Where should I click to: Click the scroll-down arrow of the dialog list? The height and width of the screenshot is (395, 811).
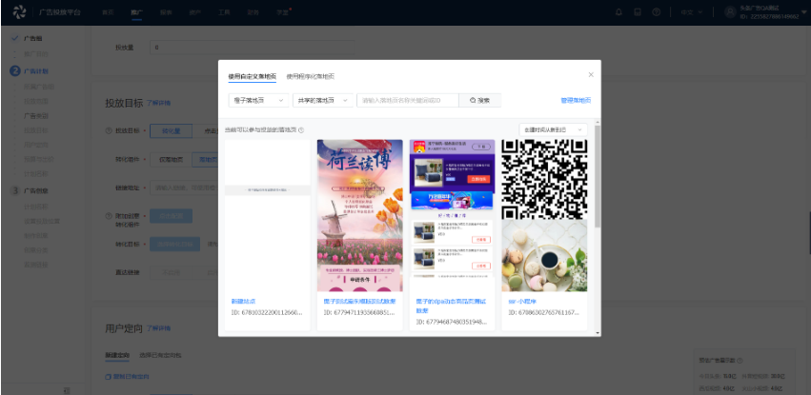click(598, 333)
